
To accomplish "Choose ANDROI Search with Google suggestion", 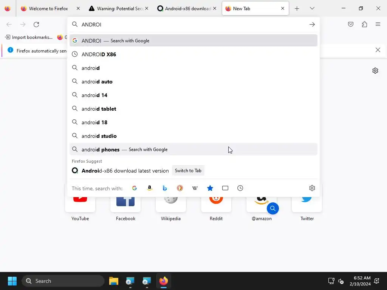I will coord(193,40).
